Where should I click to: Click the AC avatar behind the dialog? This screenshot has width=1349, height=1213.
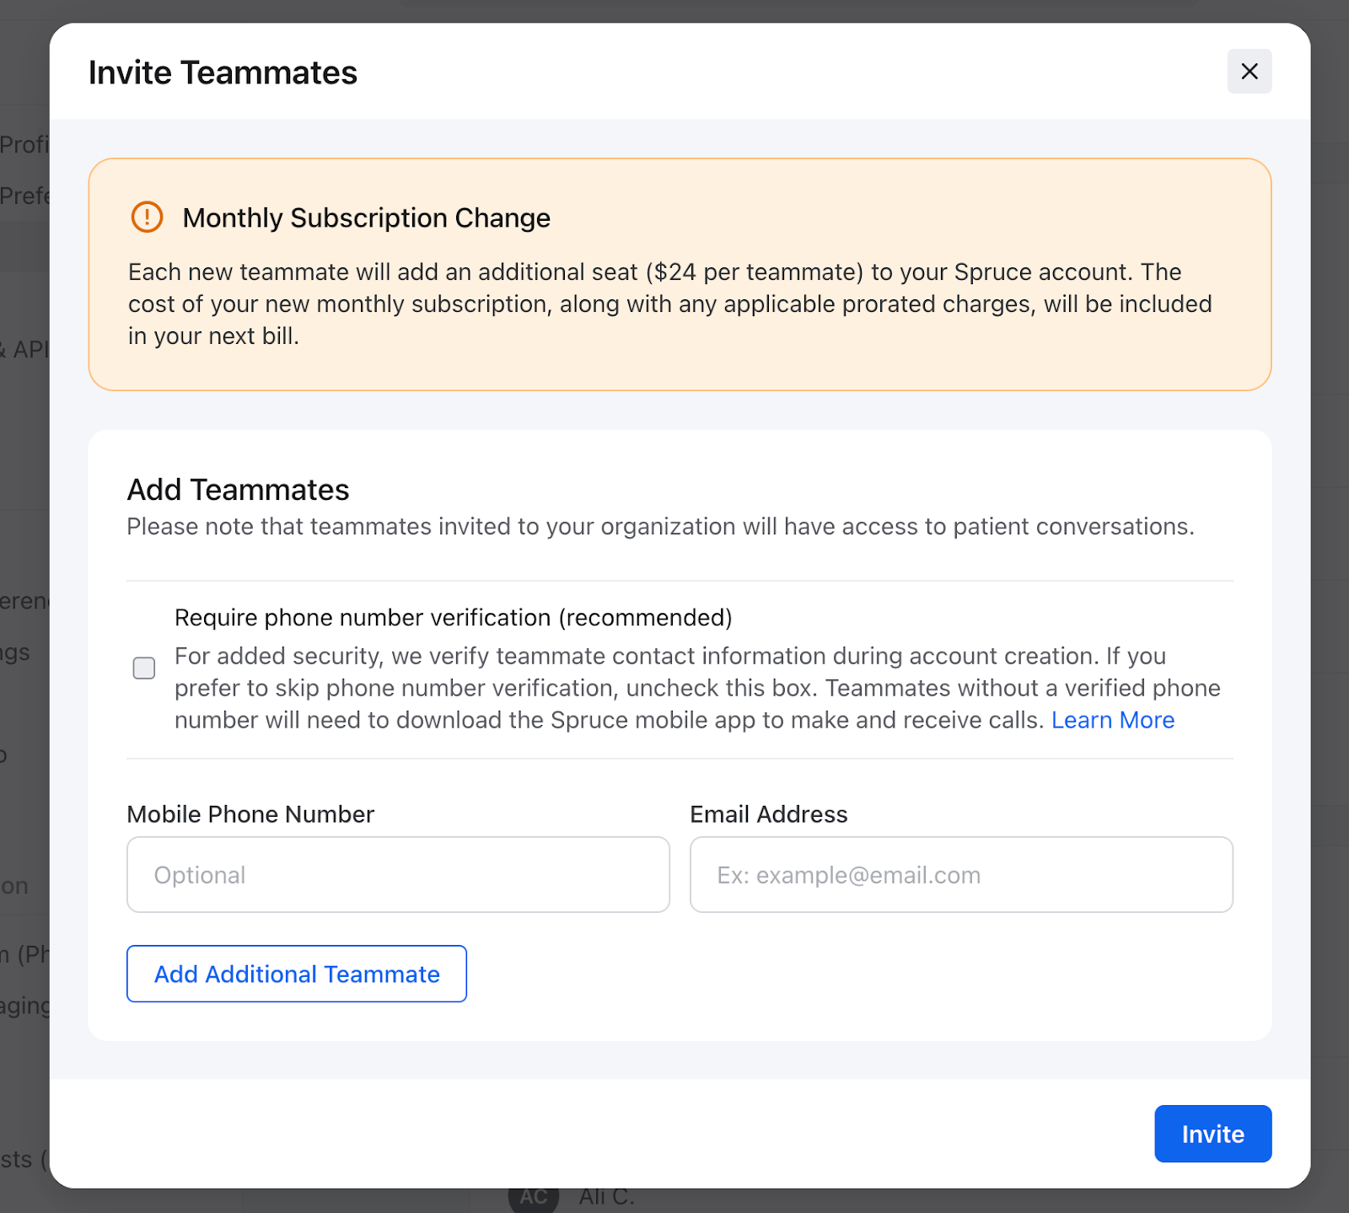pos(533,1199)
